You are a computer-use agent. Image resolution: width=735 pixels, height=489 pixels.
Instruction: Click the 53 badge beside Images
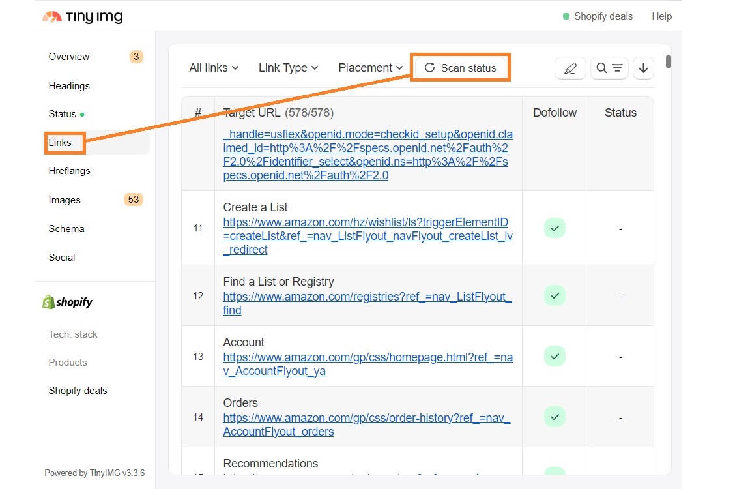point(133,200)
